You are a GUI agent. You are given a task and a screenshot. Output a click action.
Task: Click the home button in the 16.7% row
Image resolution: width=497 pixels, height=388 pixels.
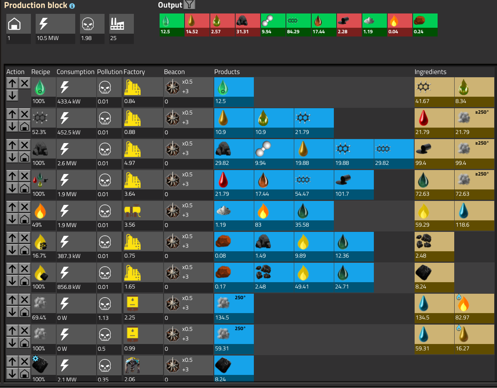(x=25, y=250)
